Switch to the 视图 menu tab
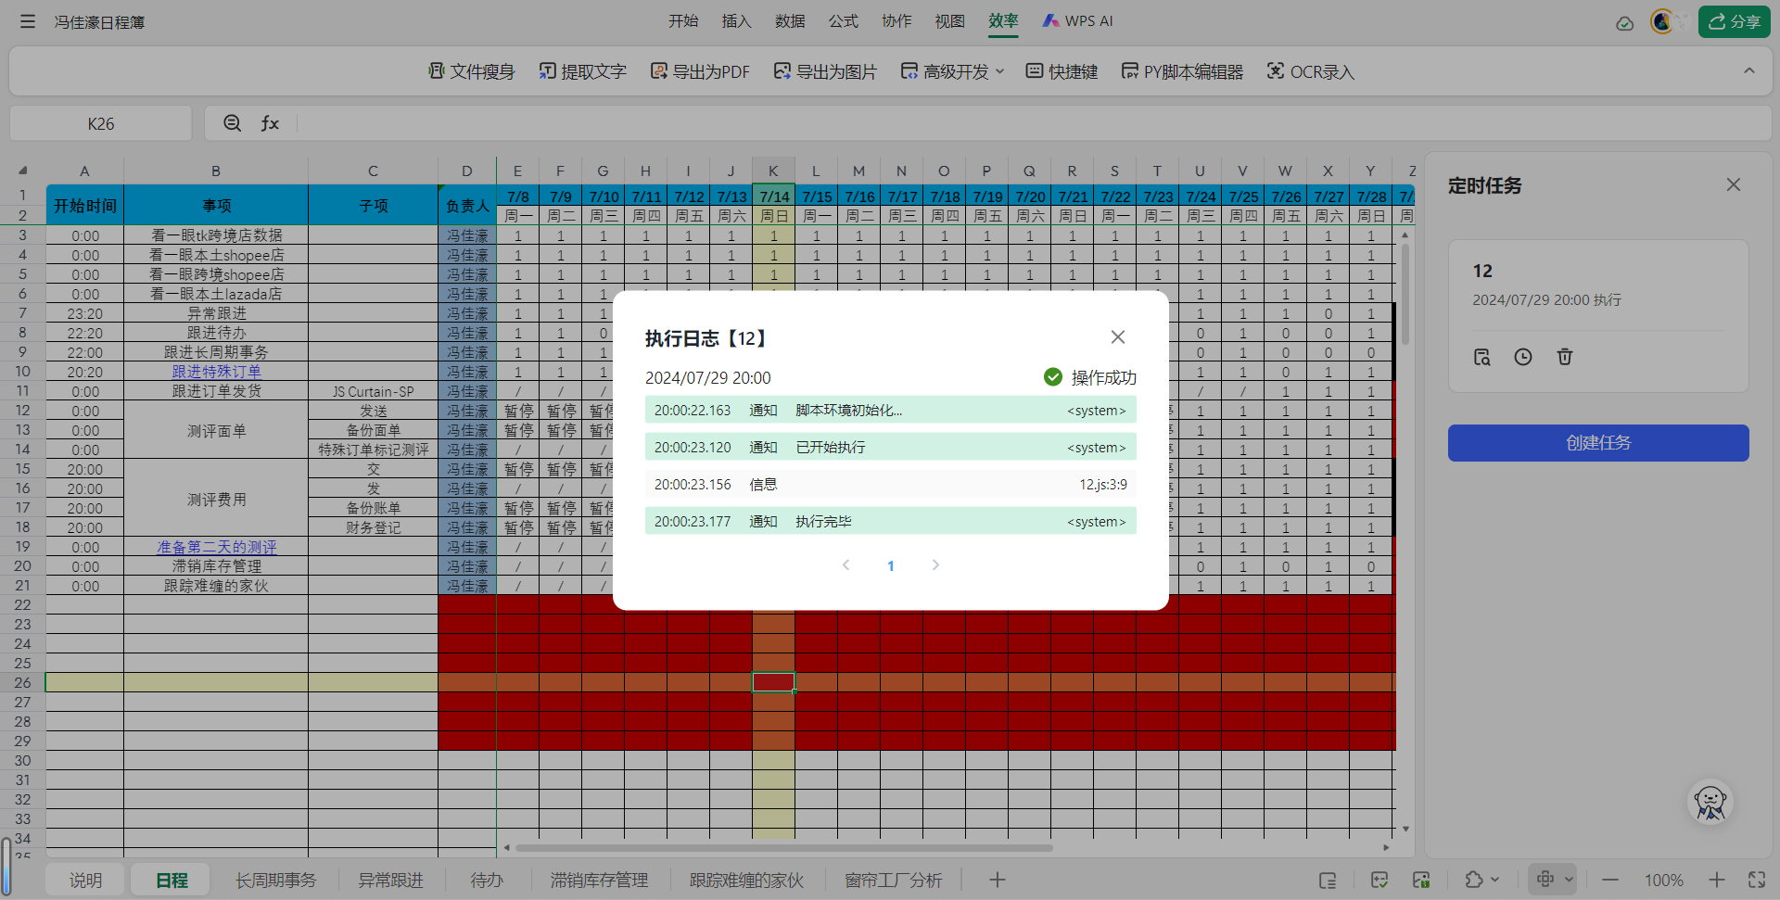1780x900 pixels. pos(949,20)
